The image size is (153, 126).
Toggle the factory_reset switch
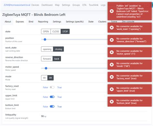click(52, 87)
